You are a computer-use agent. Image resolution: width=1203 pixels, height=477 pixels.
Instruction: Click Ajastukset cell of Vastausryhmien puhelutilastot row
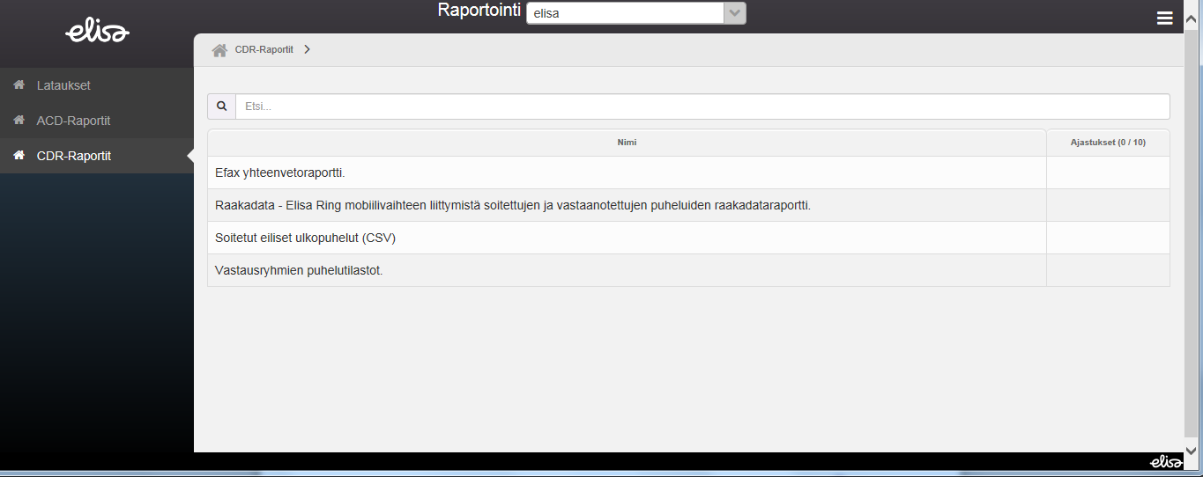[x=1108, y=270]
